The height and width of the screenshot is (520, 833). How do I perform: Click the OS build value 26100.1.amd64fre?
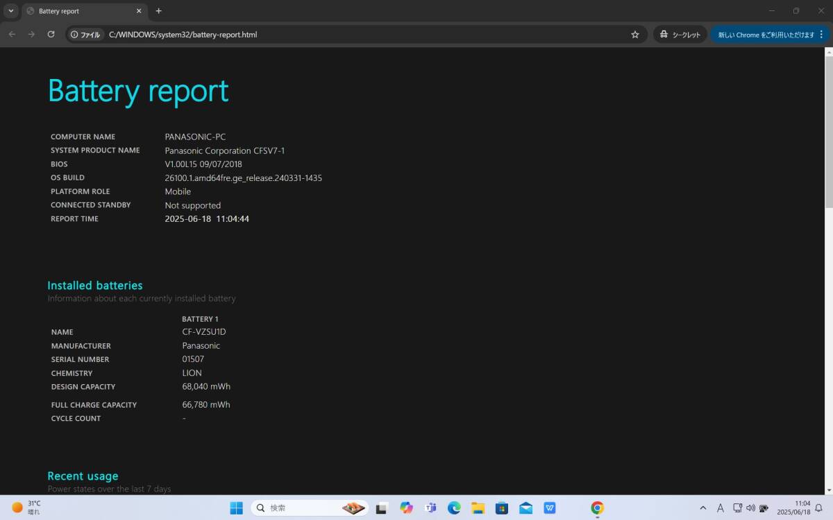243,177
